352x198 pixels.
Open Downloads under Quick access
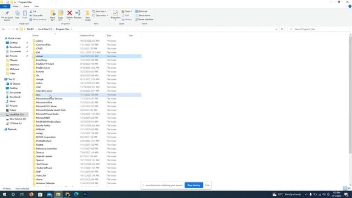(15, 47)
